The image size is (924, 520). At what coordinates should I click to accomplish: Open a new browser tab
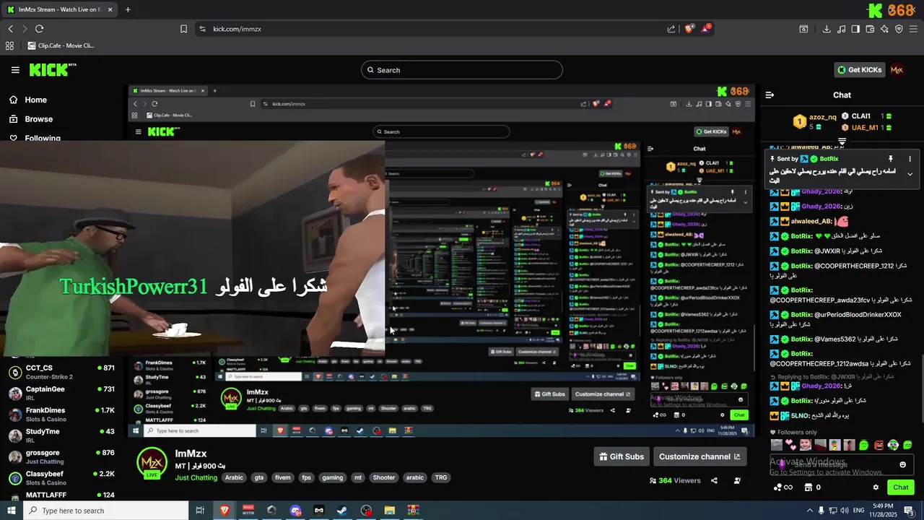[x=128, y=9]
